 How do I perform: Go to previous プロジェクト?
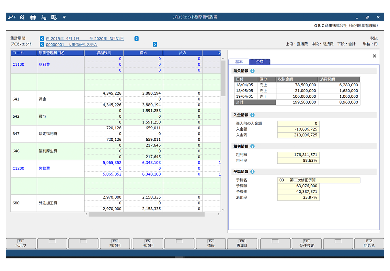click(x=42, y=44)
